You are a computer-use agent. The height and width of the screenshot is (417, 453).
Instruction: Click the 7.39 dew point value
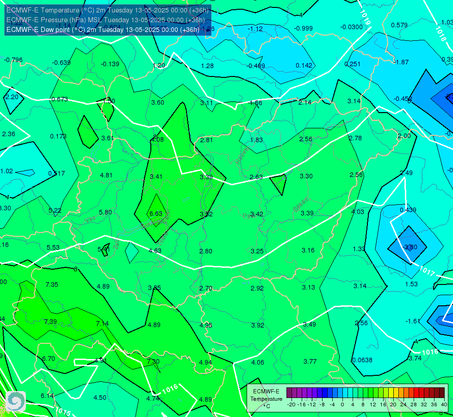pyautogui.click(x=50, y=322)
